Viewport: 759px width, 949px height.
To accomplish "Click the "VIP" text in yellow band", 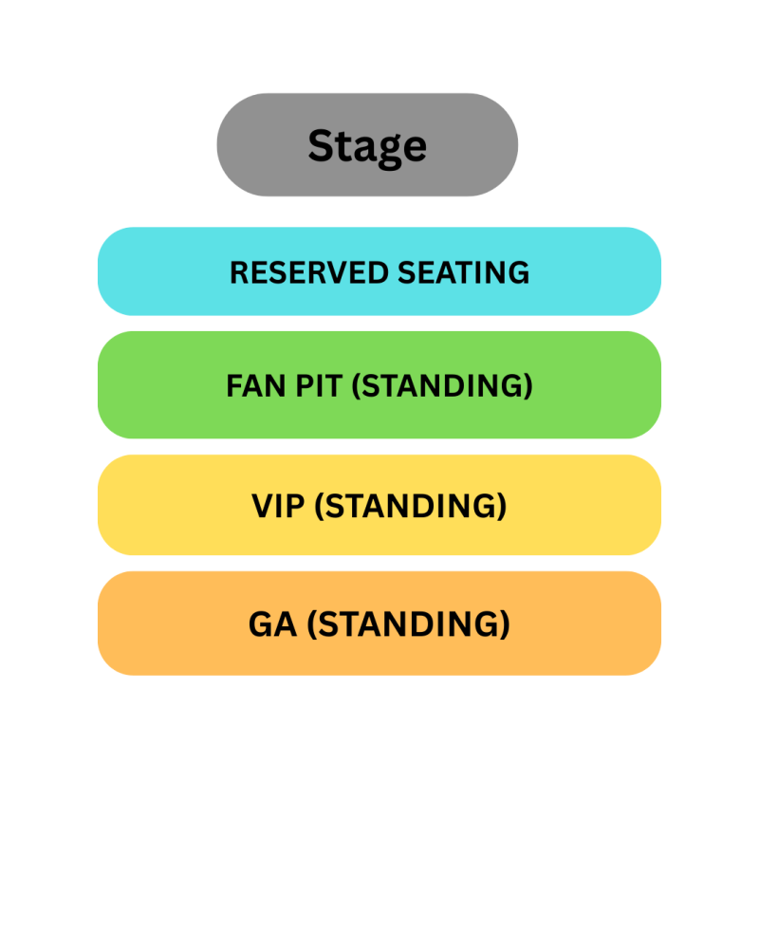I will (278, 506).
